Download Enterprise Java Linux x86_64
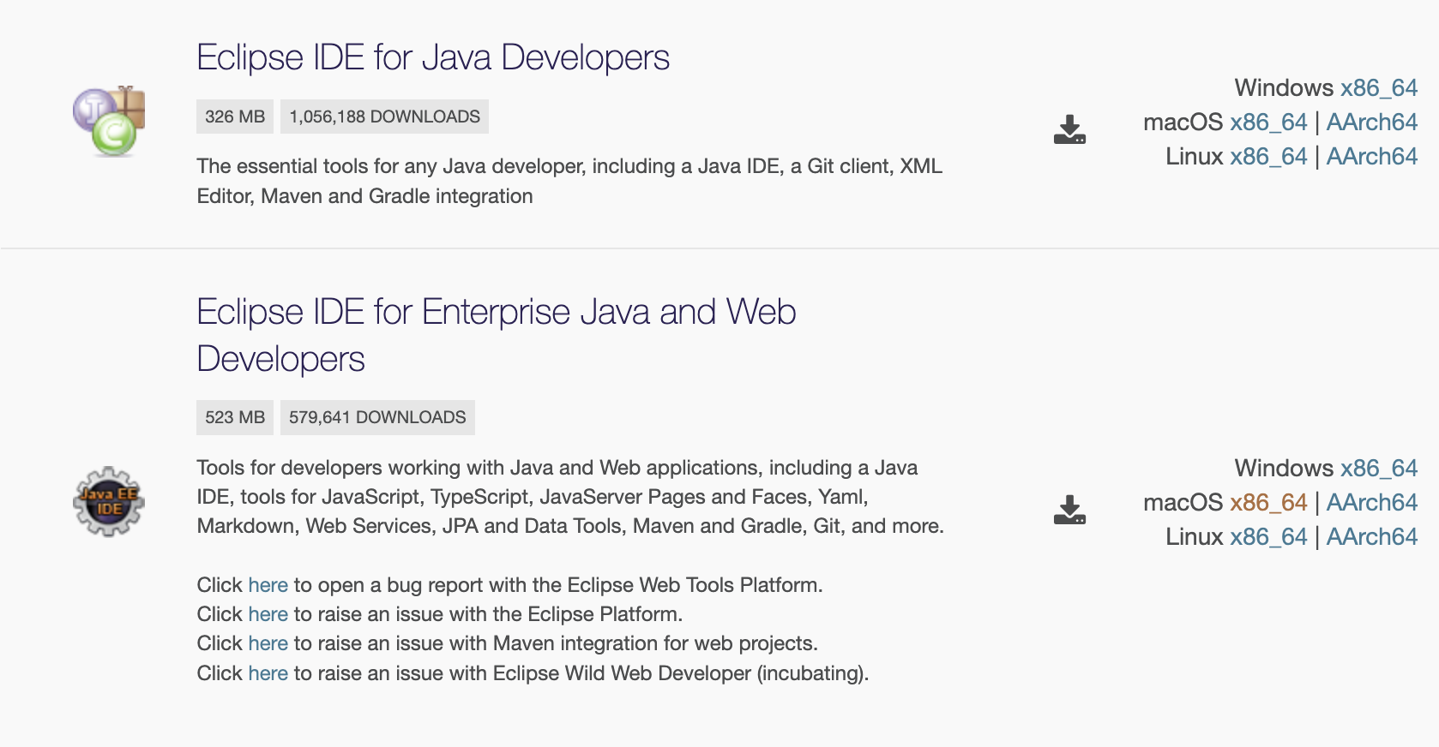The width and height of the screenshot is (1439, 747). 1268,536
